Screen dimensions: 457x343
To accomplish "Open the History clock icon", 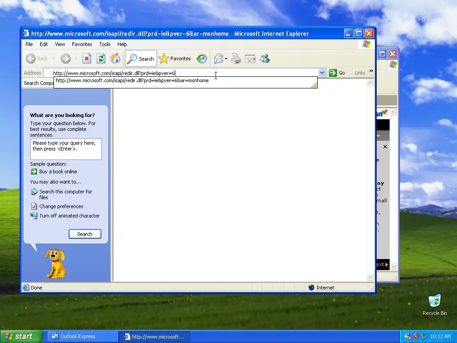I will point(202,59).
